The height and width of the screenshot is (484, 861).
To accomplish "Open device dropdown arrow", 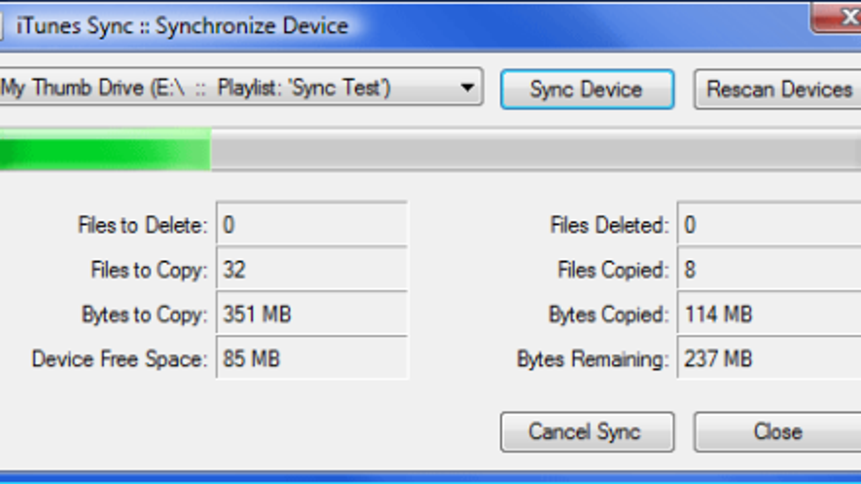I will [467, 87].
